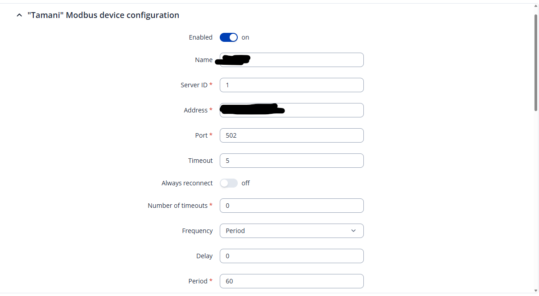Click the Timeout field showing 5

pos(291,161)
